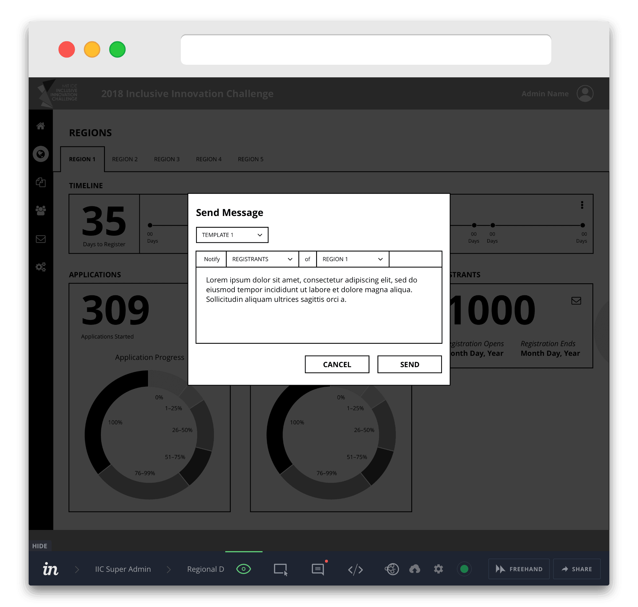This screenshot has height=607, width=638.
Task: Open the gears settings sidebar icon
Action: [40, 267]
